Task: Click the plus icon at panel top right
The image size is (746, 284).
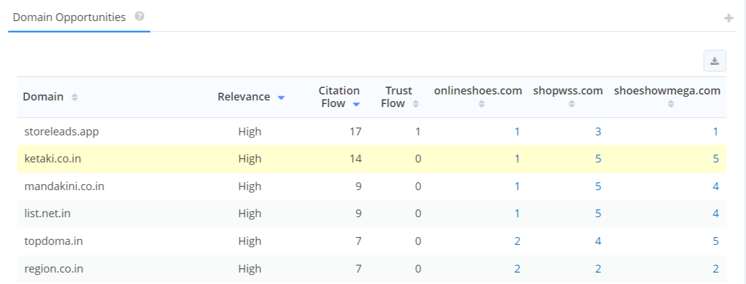Action: (x=729, y=18)
